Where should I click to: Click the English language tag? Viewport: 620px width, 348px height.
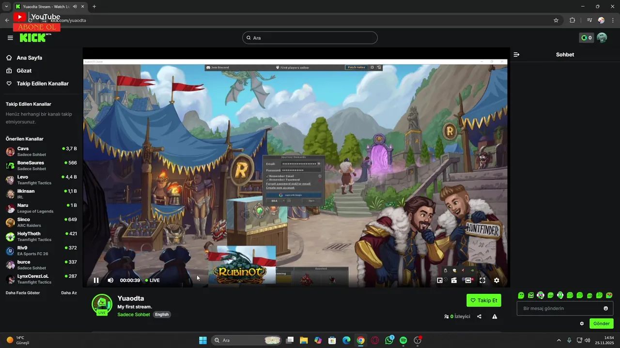[162, 315]
